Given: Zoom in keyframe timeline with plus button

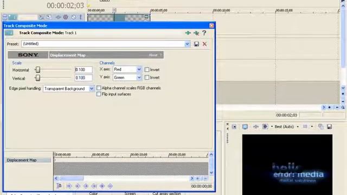Looking at the screenshot, I should point(197,178).
